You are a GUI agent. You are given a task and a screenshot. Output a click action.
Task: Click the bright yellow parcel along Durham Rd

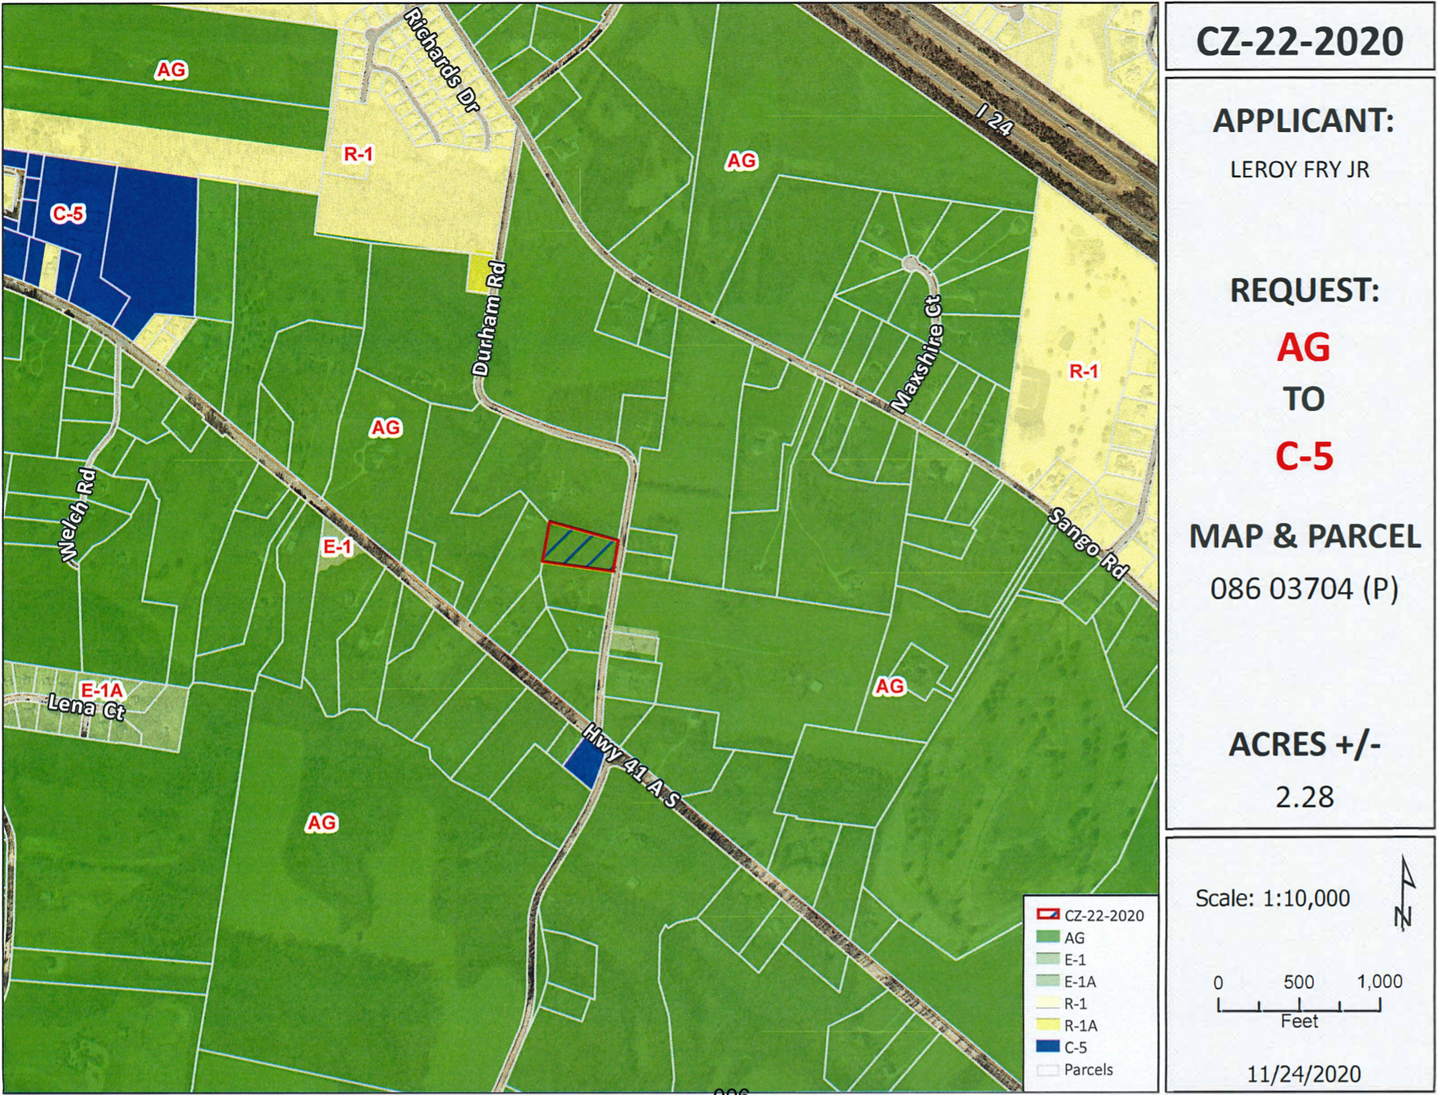479,274
